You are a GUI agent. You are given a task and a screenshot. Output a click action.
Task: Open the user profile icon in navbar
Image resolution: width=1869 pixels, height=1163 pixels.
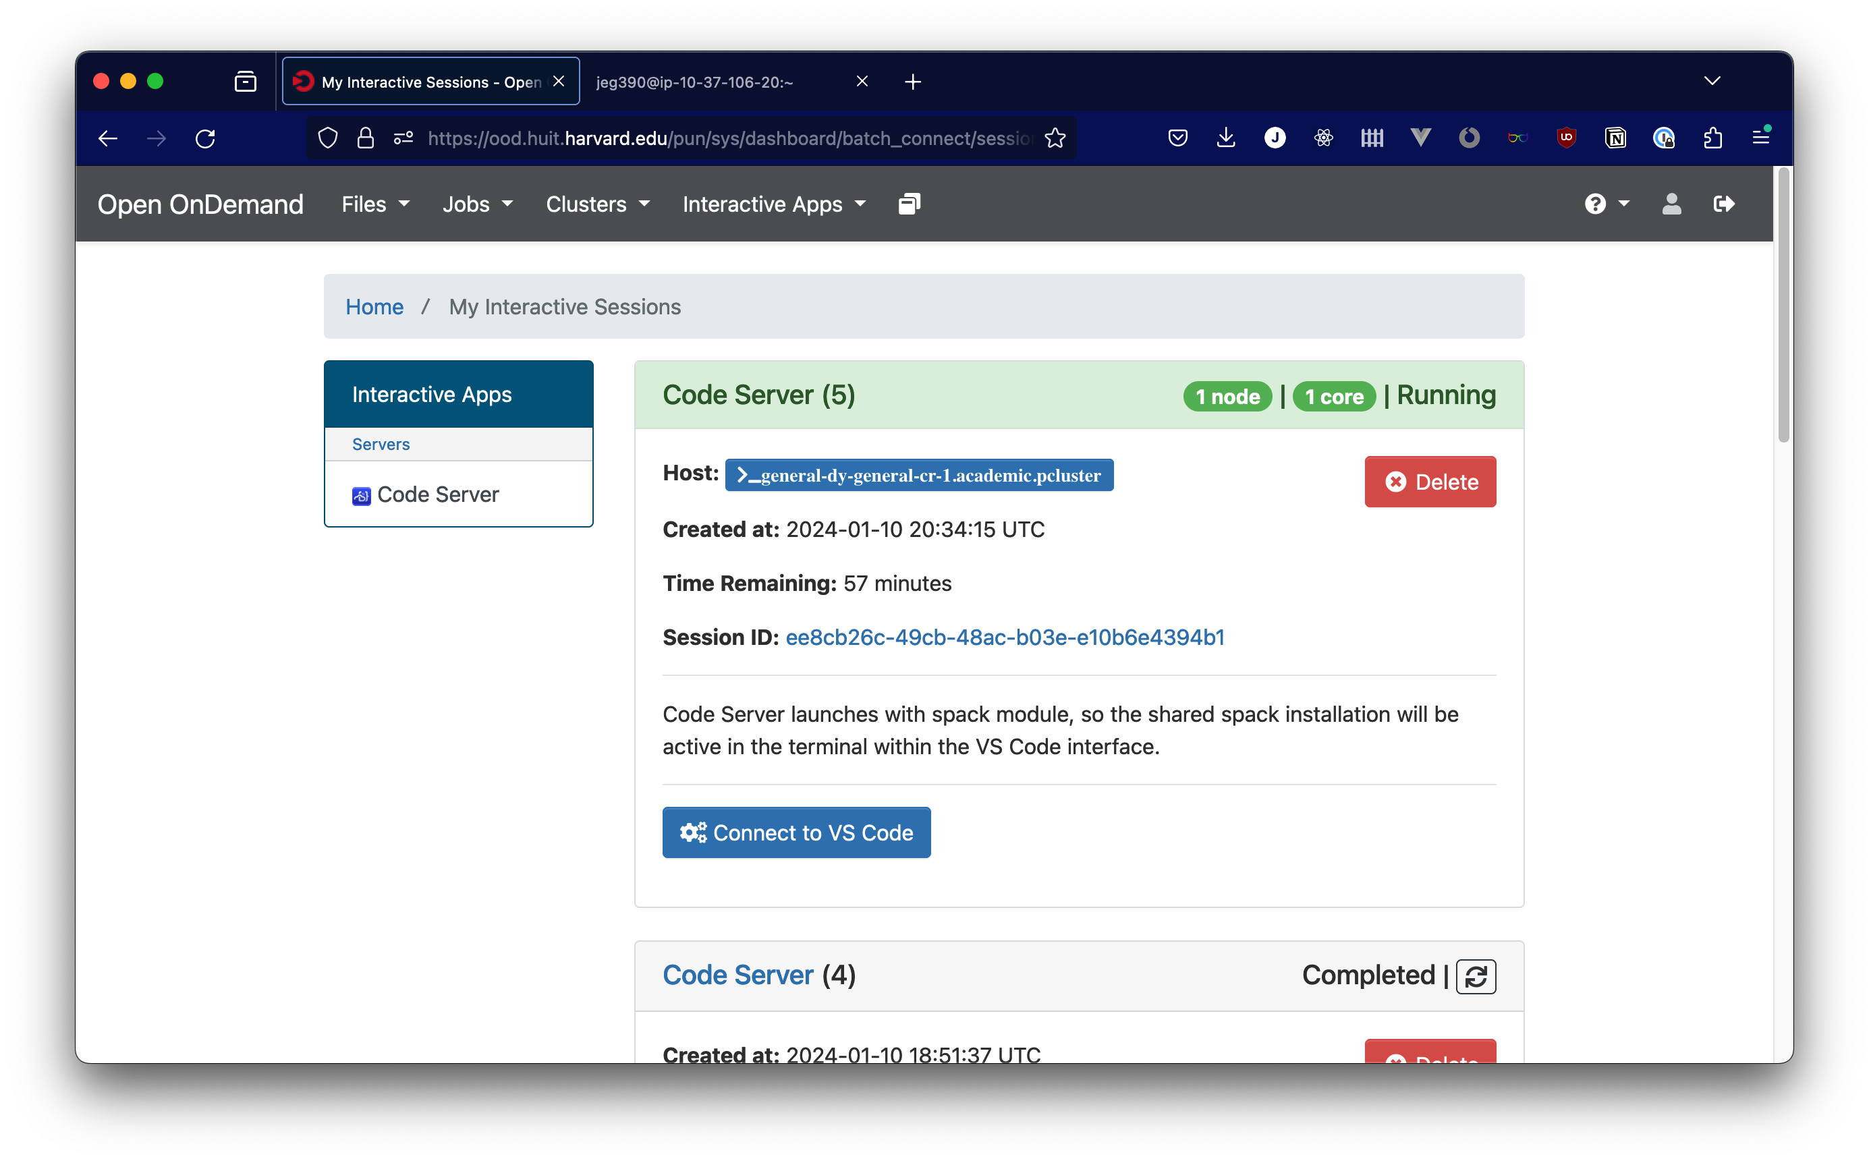[1671, 204]
